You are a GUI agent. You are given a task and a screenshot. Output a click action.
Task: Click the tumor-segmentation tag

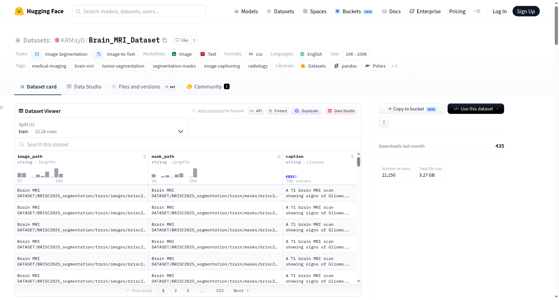point(123,66)
